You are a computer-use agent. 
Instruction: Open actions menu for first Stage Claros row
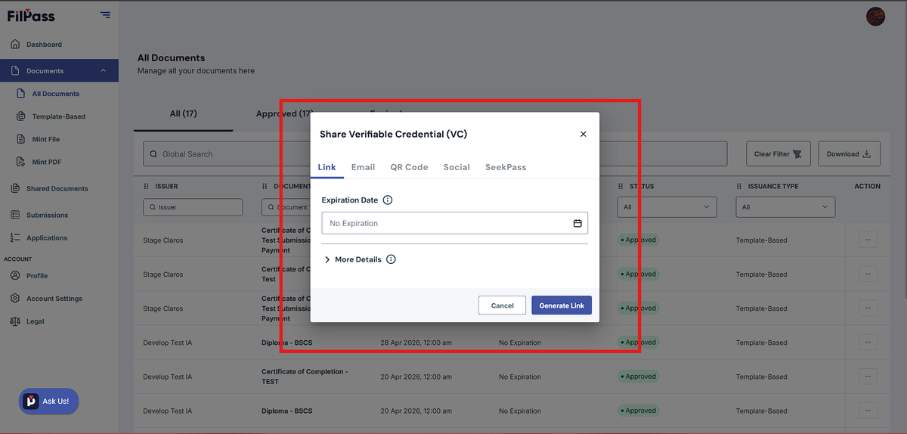coord(868,240)
